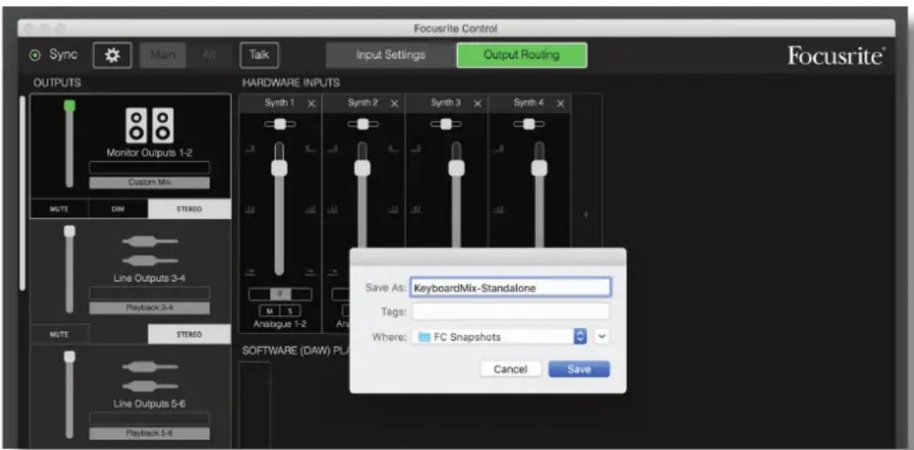This screenshot has height=450, width=914.
Task: Click the Monitor Outputs 1-2 speaker icon
Action: (x=150, y=124)
